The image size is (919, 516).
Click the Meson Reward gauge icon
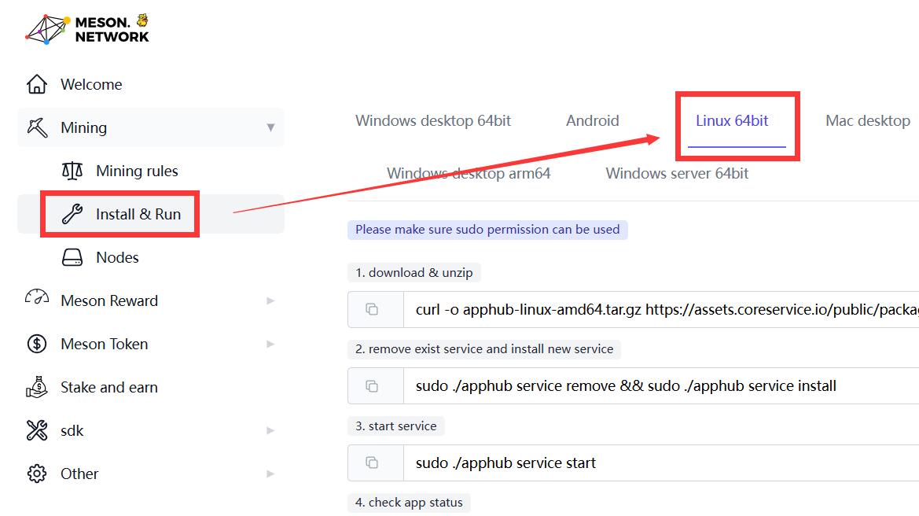[37, 297]
